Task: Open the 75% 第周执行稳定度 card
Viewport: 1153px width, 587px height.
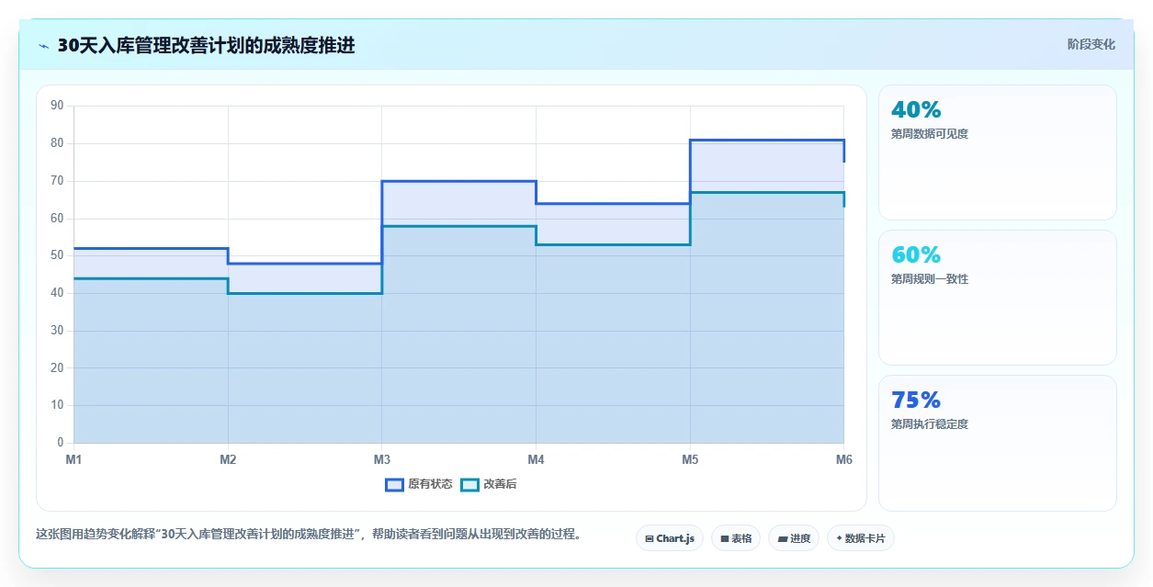Action: [998, 443]
